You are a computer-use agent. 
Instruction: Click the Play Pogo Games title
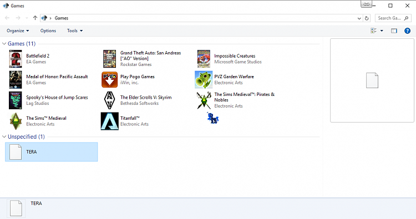[137, 77]
